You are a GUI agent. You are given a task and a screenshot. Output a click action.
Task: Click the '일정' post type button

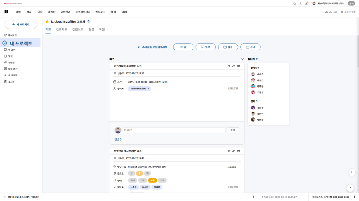pos(228,47)
